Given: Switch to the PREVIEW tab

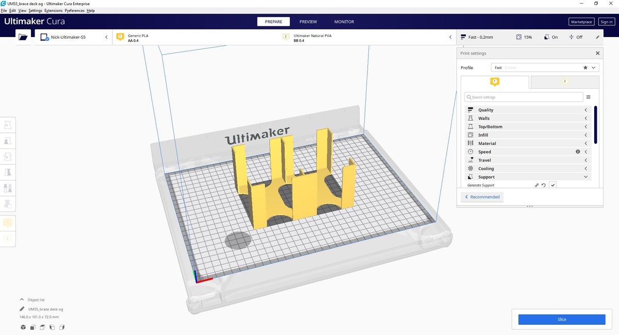Looking at the screenshot, I should tap(308, 22).
